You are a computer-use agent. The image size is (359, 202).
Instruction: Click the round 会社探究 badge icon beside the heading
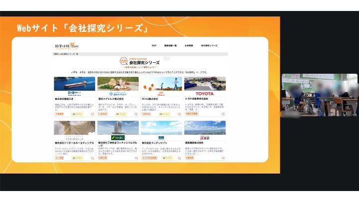click(123, 62)
